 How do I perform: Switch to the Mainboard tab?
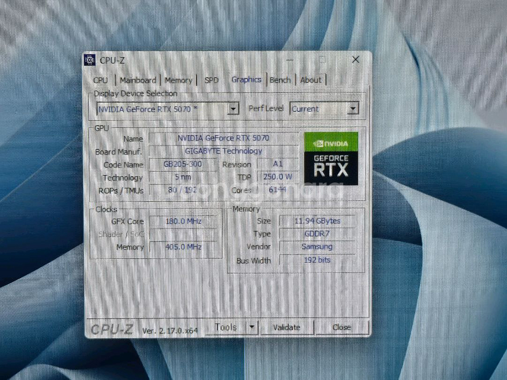(x=138, y=80)
